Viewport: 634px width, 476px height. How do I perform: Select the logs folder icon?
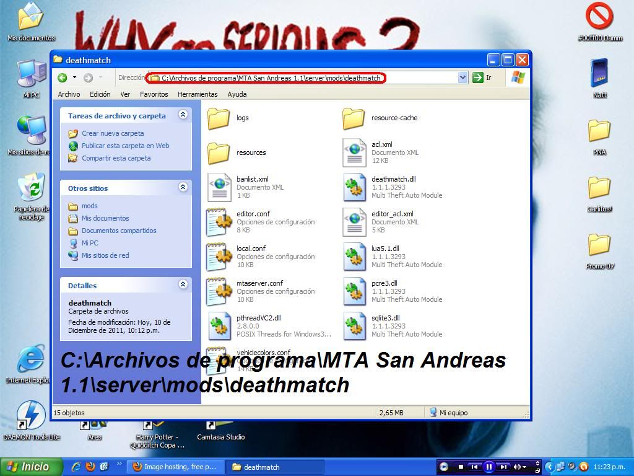tap(219, 118)
